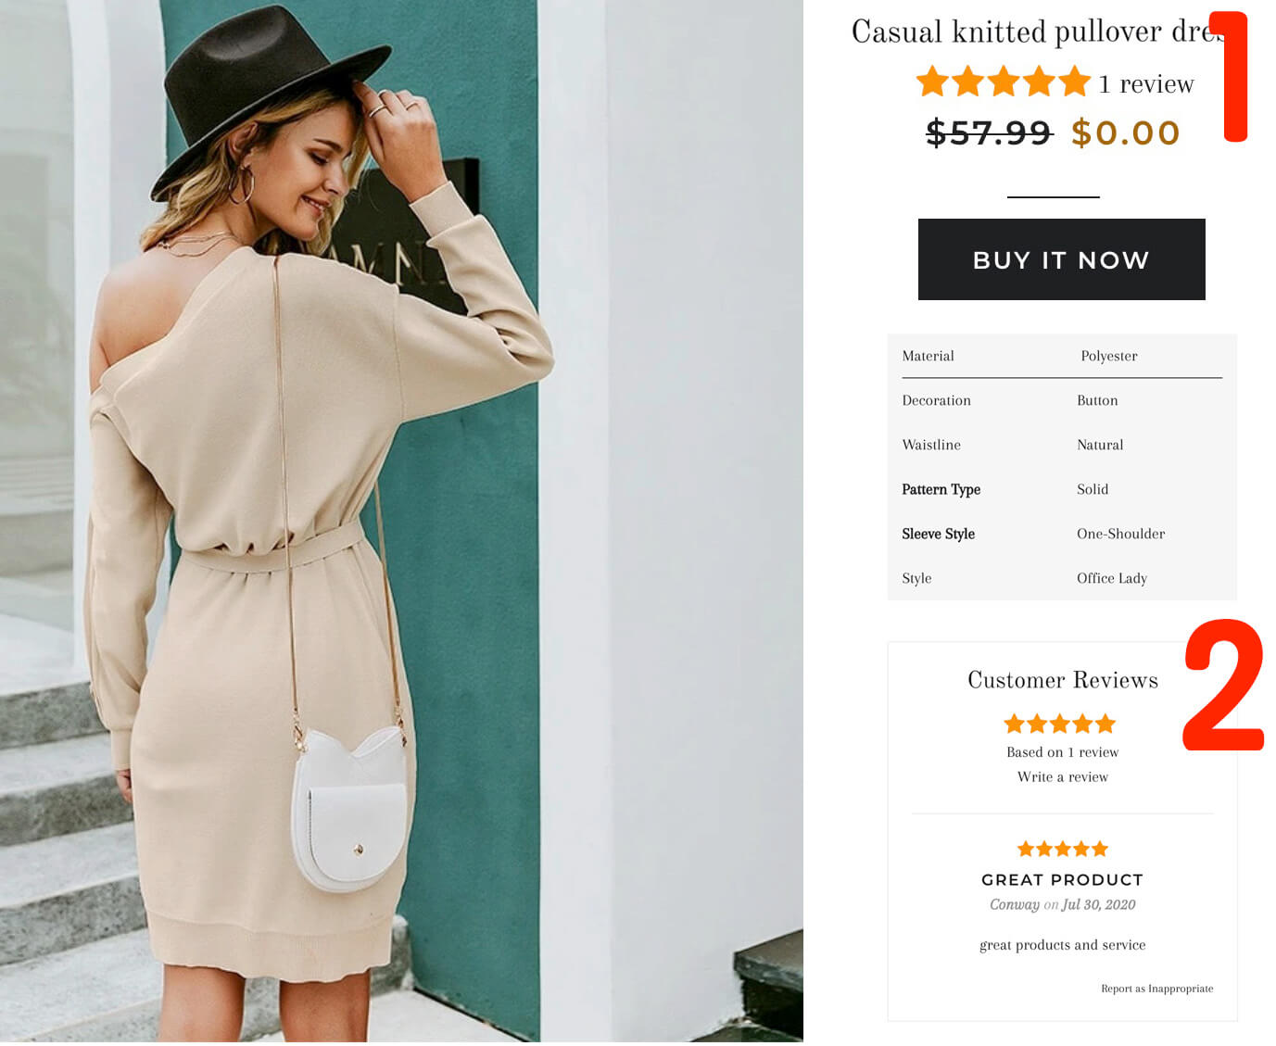
Task: Open the Write a review link
Action: click(1062, 777)
